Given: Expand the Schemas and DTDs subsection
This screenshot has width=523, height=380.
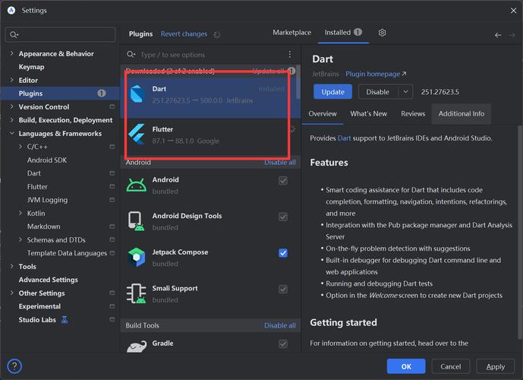Looking at the screenshot, I should 20,239.
